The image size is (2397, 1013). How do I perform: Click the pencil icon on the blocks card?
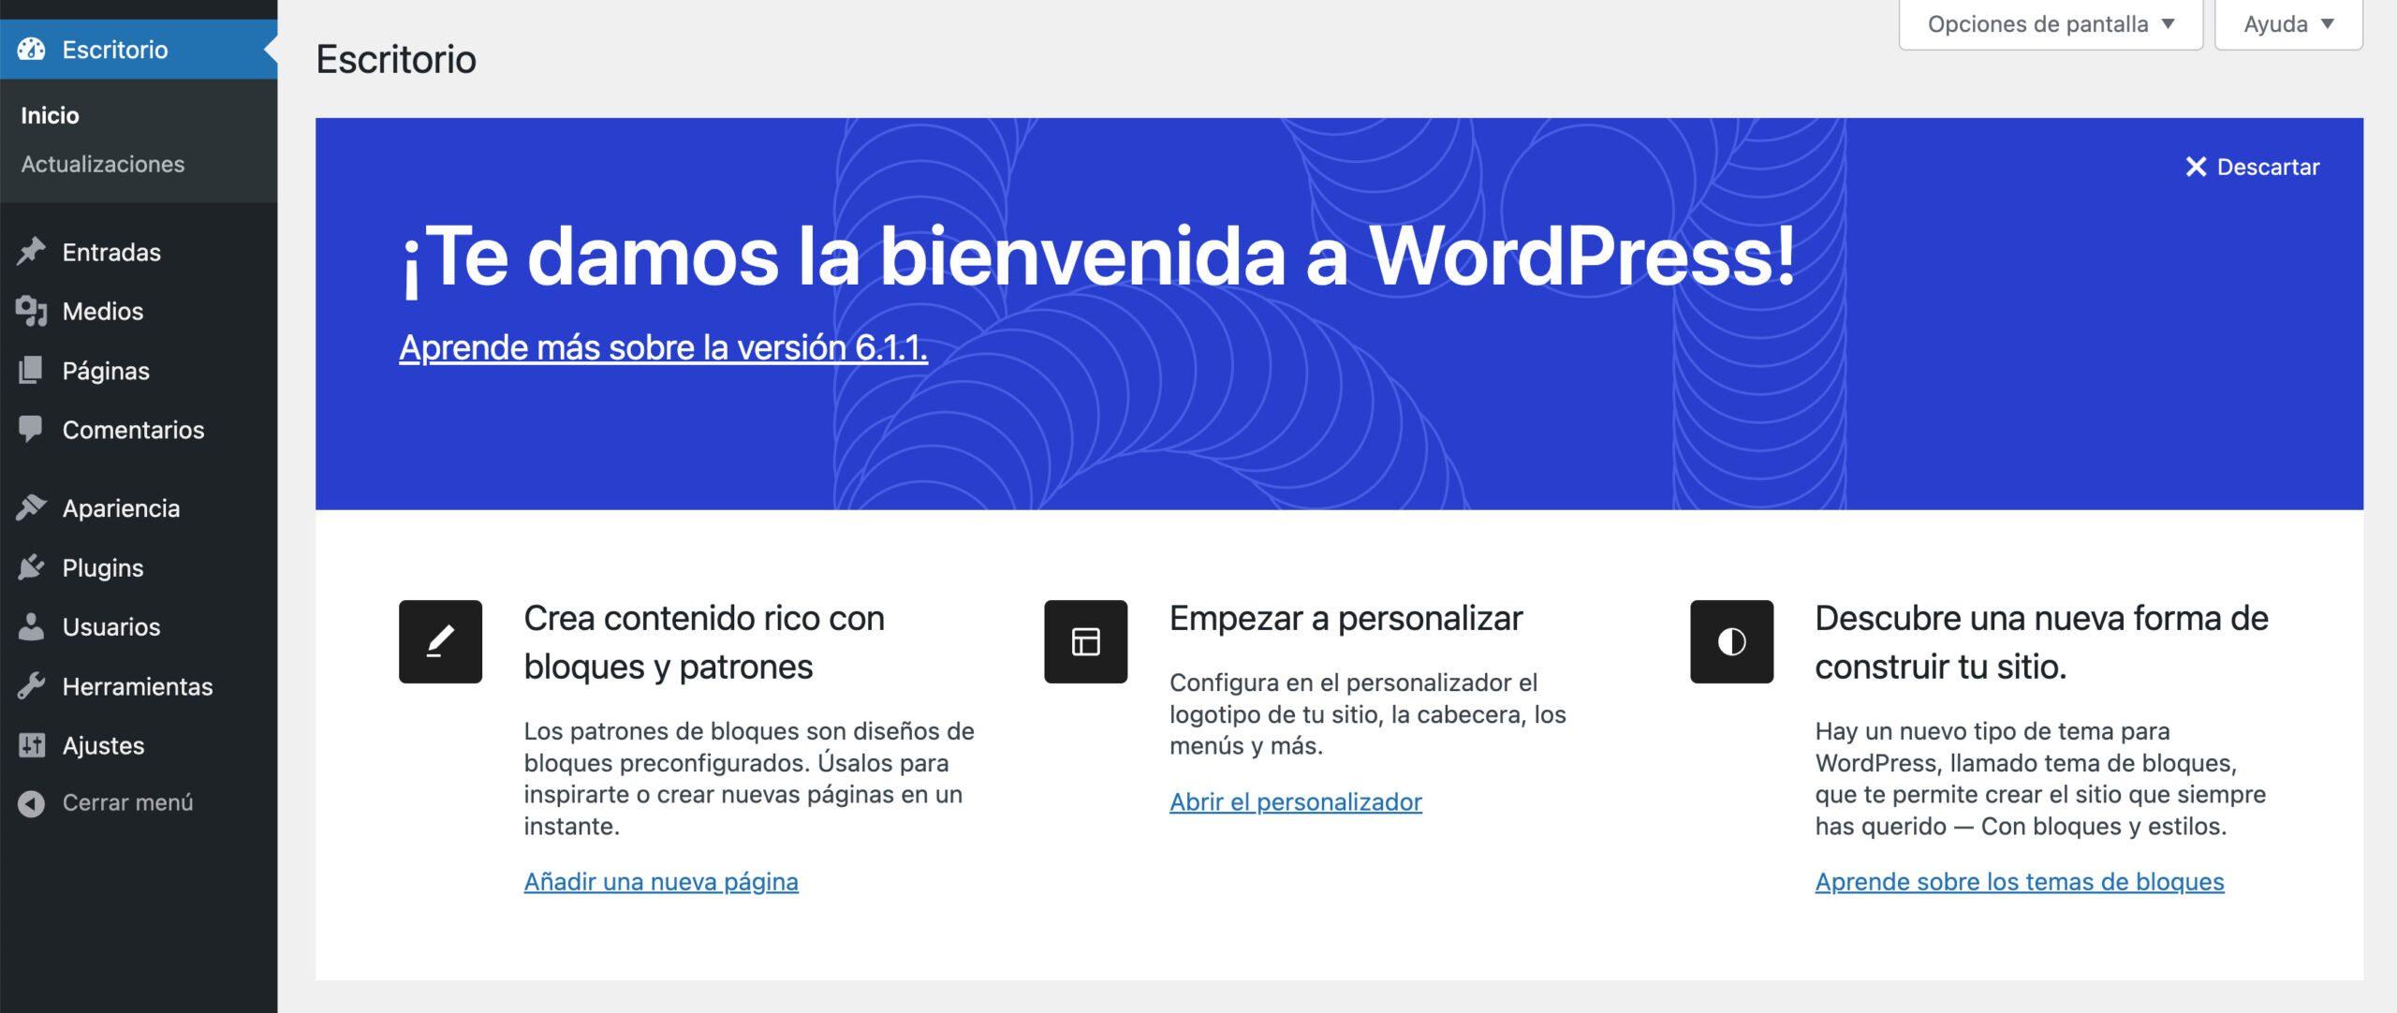439,642
